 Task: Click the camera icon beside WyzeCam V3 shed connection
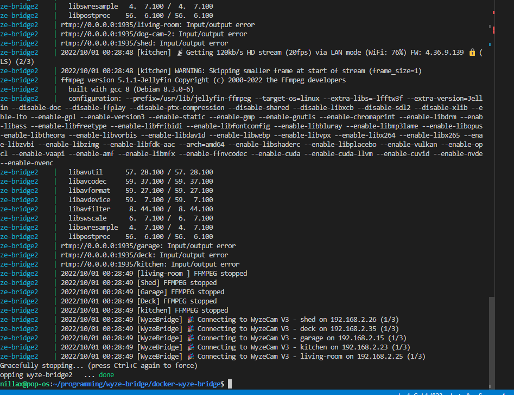(191, 319)
